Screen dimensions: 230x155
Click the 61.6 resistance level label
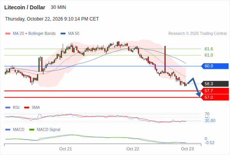pyautogui.click(x=209, y=49)
